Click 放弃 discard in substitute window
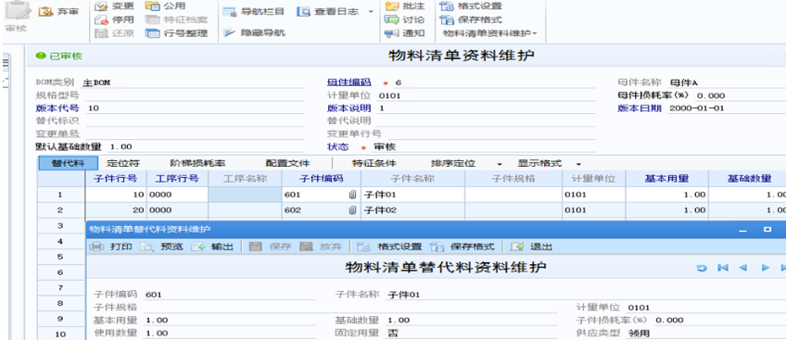786x340 pixels. coord(321,246)
